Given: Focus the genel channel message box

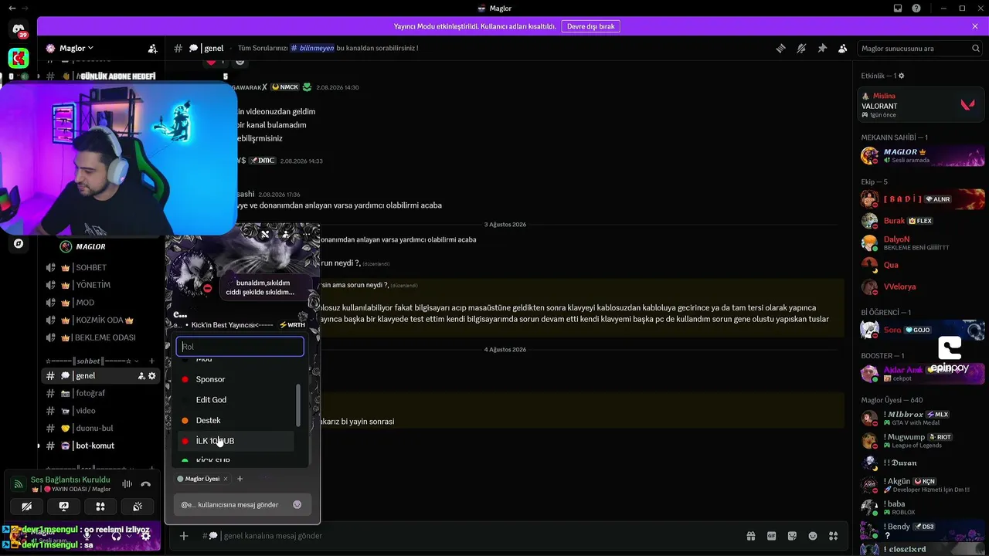Looking at the screenshot, I should pyautogui.click(x=479, y=536).
